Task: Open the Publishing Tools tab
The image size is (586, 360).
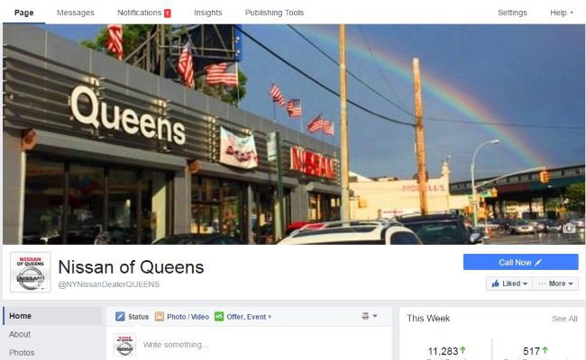Action: 274,13
